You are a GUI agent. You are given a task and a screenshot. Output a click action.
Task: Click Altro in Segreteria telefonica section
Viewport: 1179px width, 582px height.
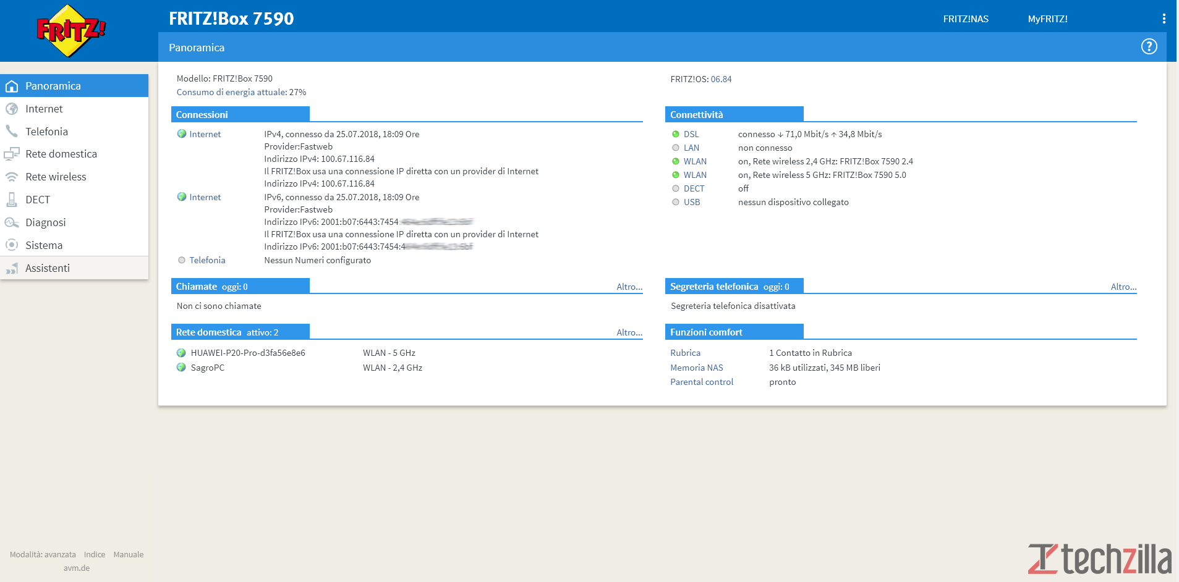(1123, 287)
